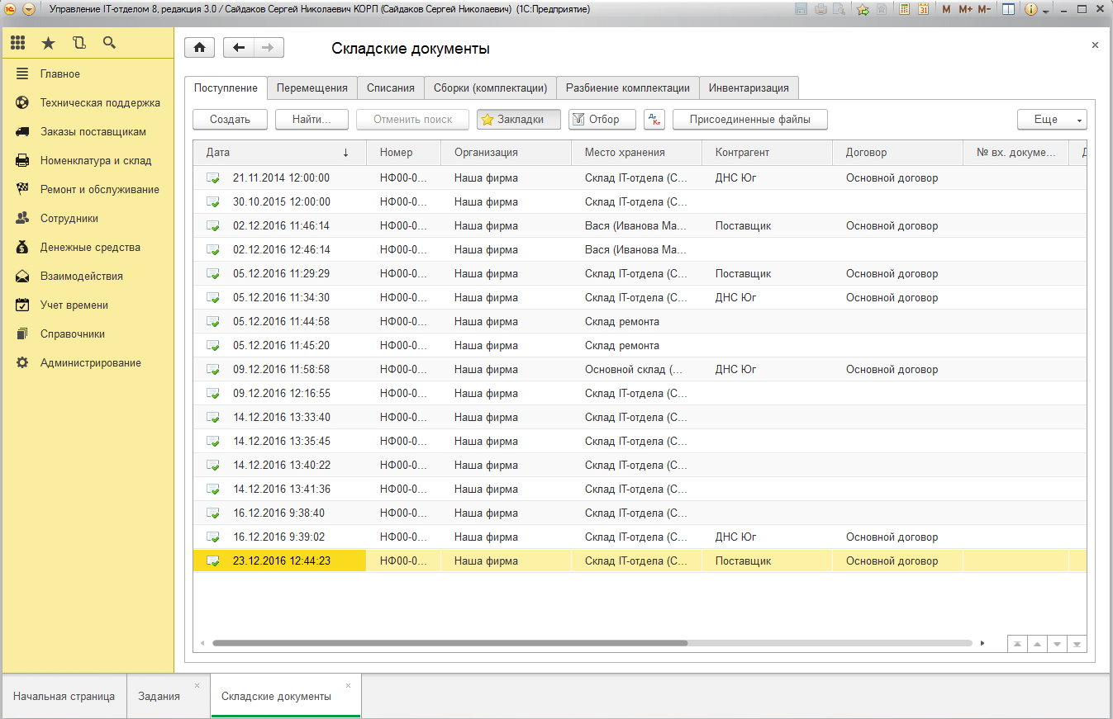Open the calendar icon in the title bar

click(x=923, y=10)
